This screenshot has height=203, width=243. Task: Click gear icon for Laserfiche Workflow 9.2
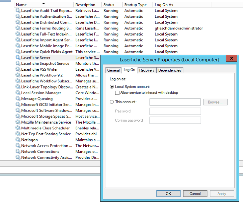[18, 75]
